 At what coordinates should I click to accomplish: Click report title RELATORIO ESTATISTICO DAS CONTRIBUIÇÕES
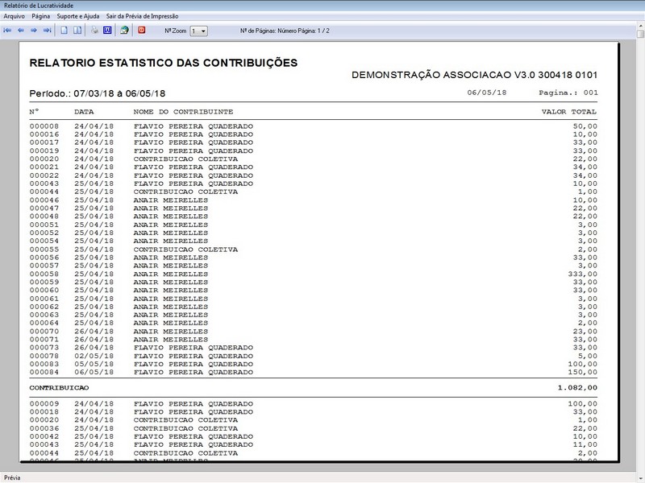164,63
